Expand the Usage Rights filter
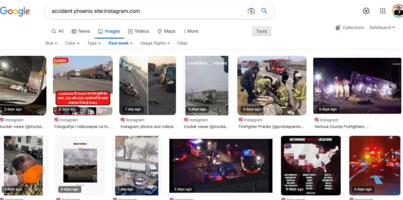Viewport: 403px width, 200px height. [x=155, y=43]
